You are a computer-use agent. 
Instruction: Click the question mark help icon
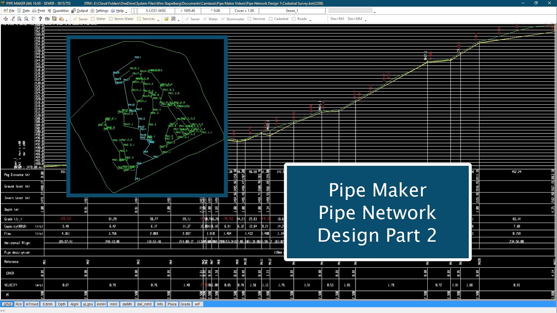click(x=40, y=19)
